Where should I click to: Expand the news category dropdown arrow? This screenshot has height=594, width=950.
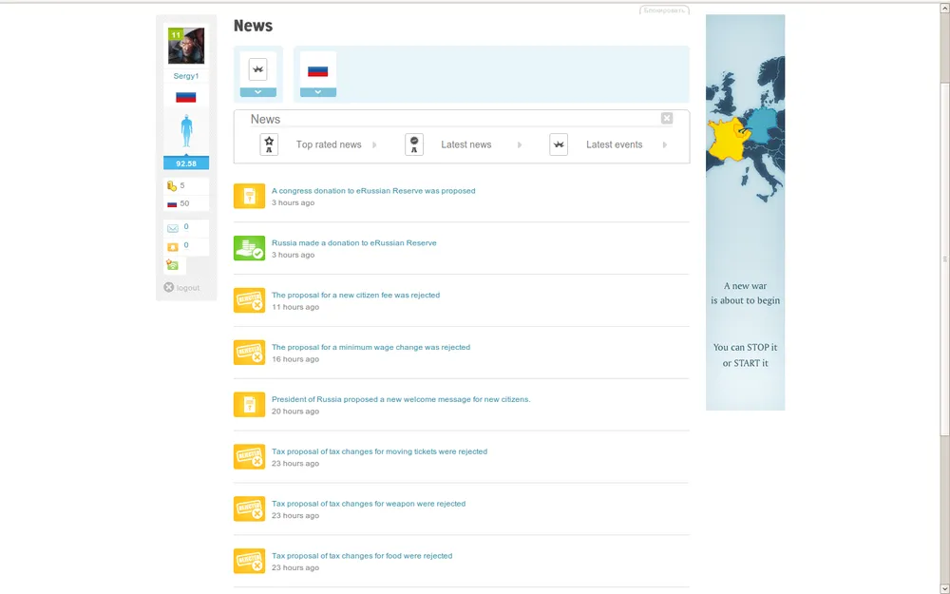pos(257,92)
